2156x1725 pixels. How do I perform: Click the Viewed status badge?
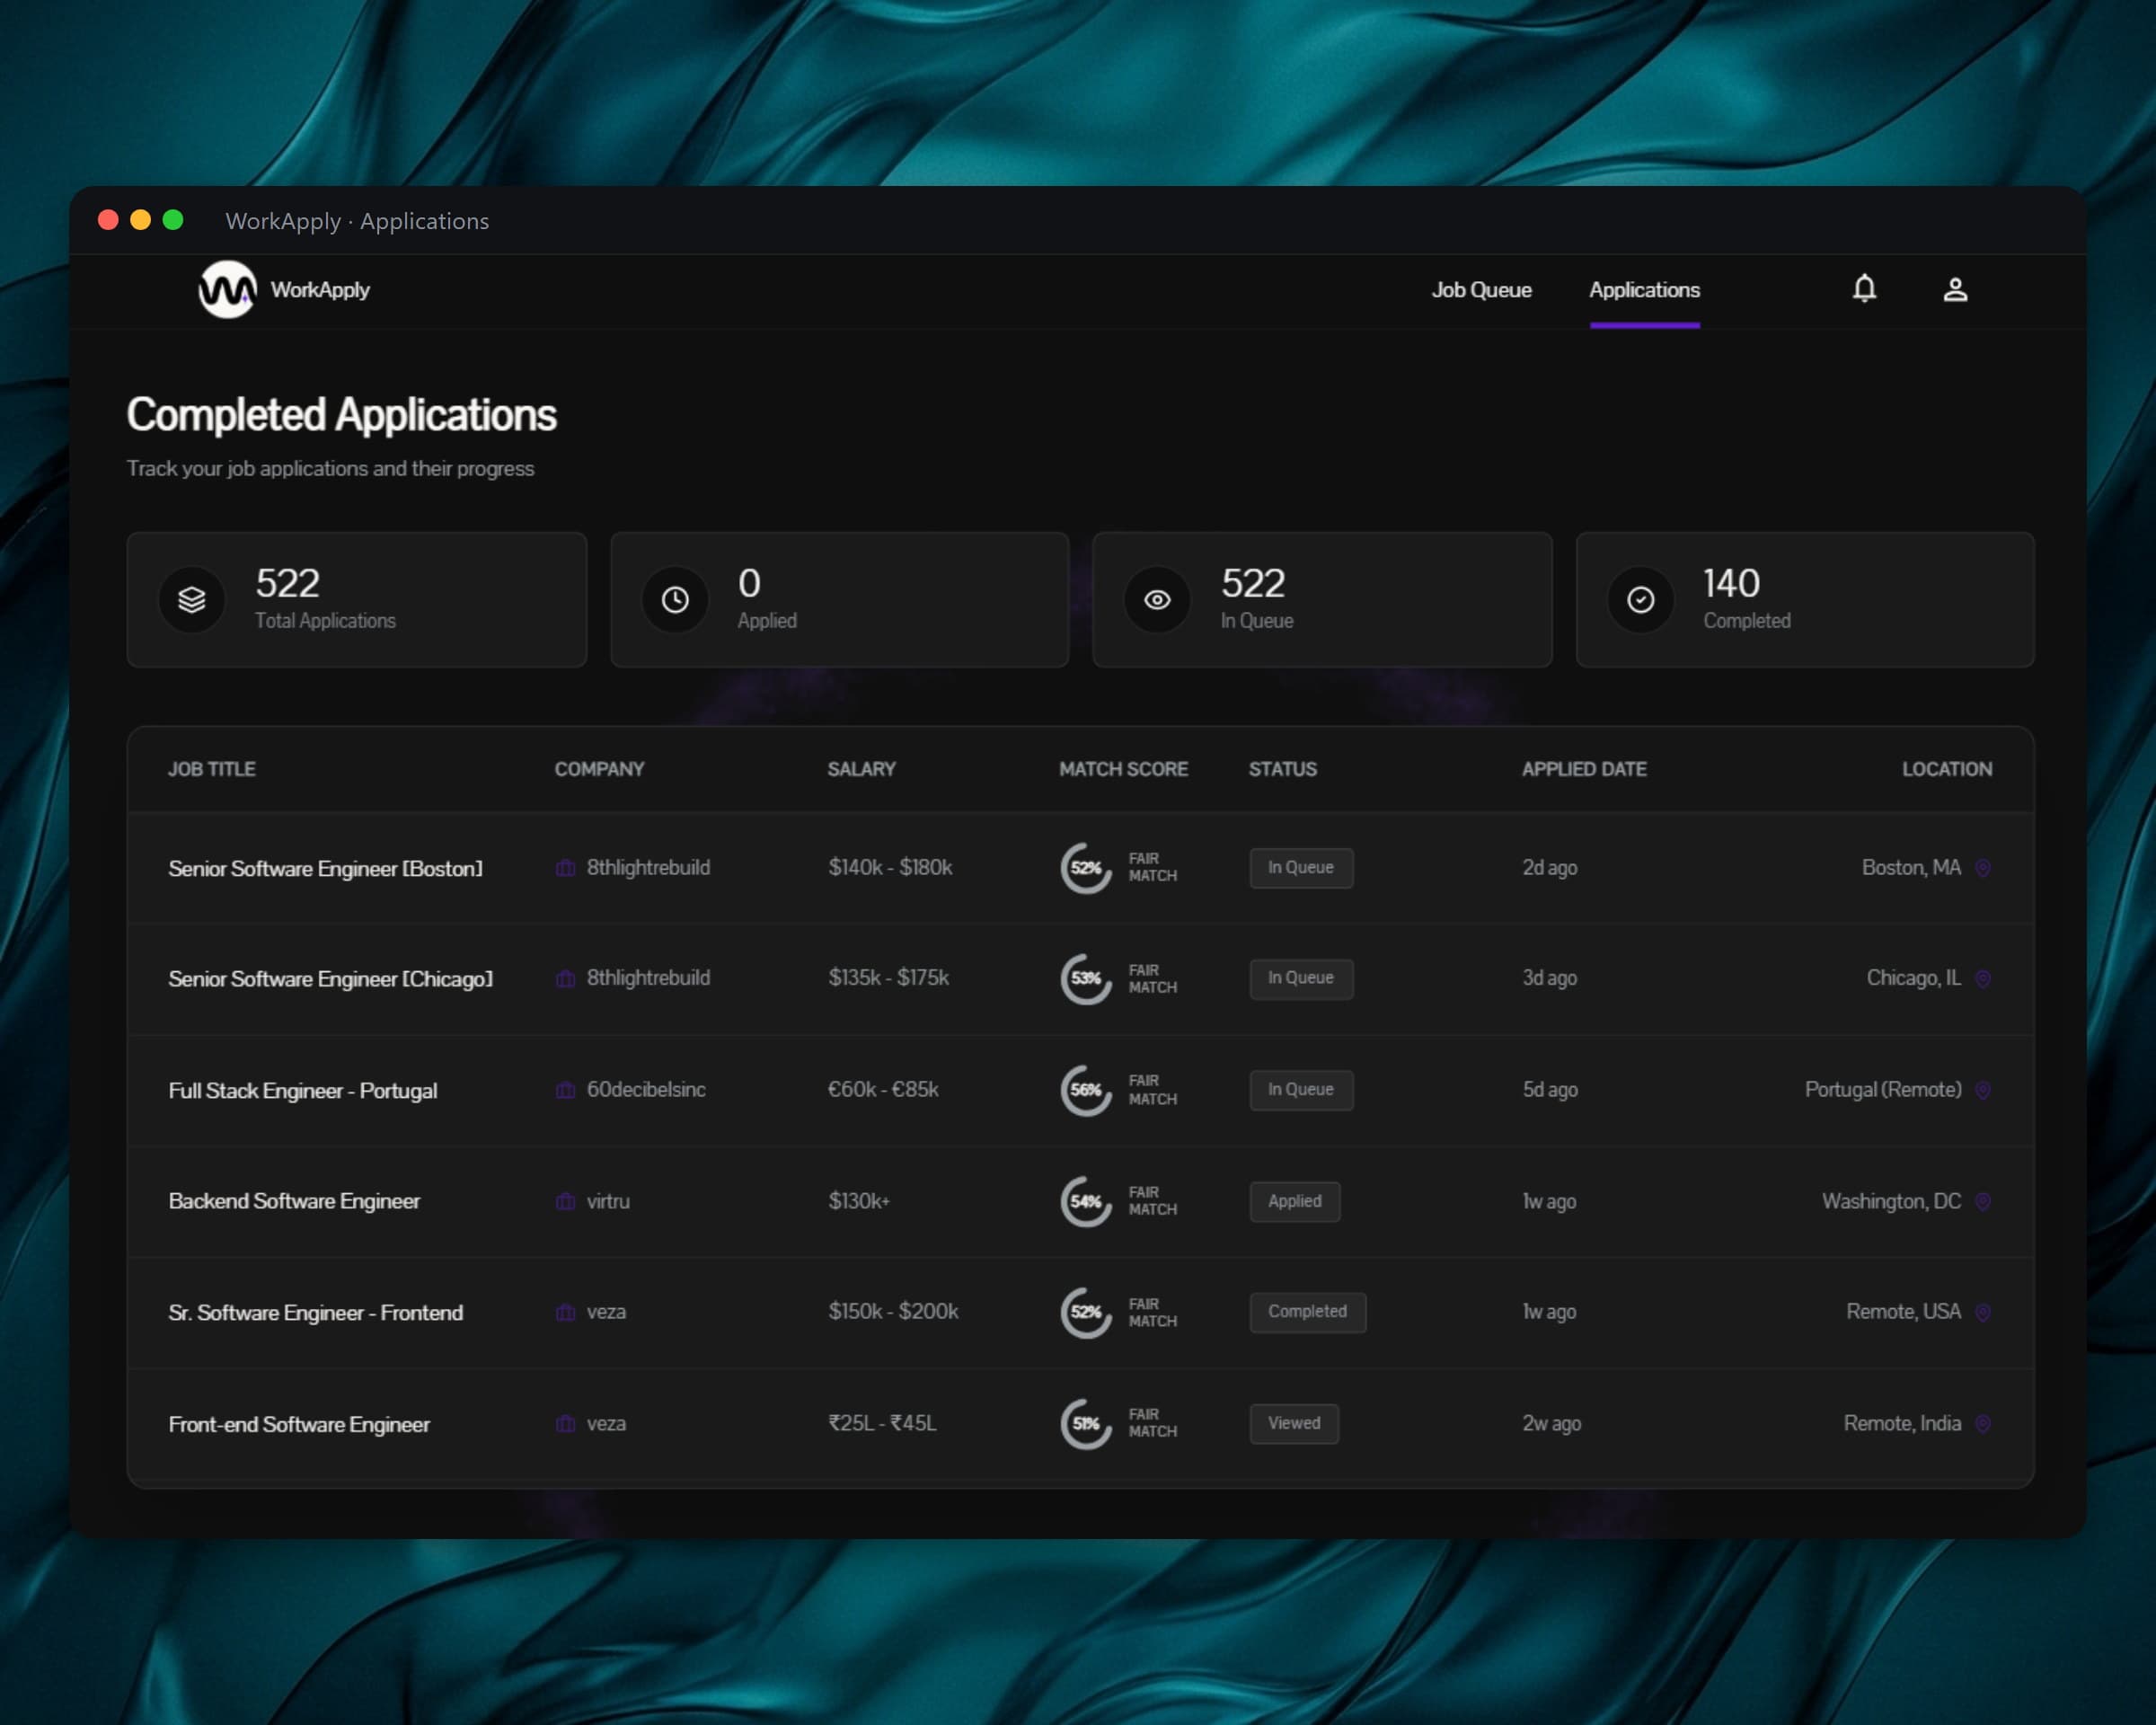pos(1294,1423)
